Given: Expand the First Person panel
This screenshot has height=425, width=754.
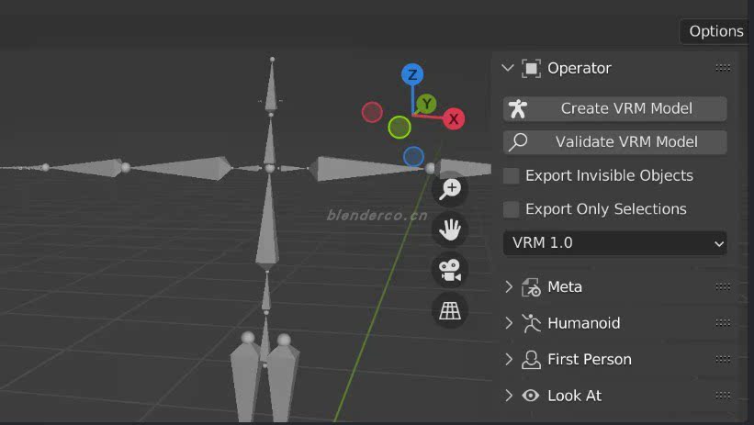Looking at the screenshot, I should click(x=509, y=359).
